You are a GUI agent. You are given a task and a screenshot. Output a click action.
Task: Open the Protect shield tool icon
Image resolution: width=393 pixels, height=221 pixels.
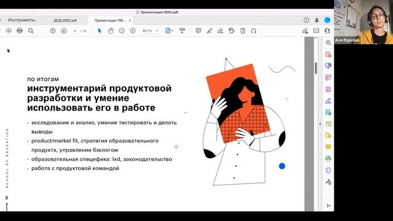click(x=328, y=171)
